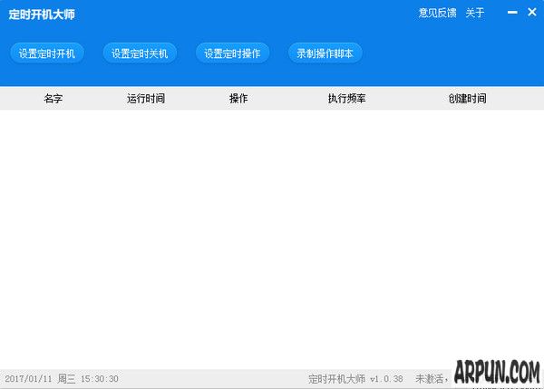
Task: Click the 定时开机大师 window title
Action: coord(42,15)
